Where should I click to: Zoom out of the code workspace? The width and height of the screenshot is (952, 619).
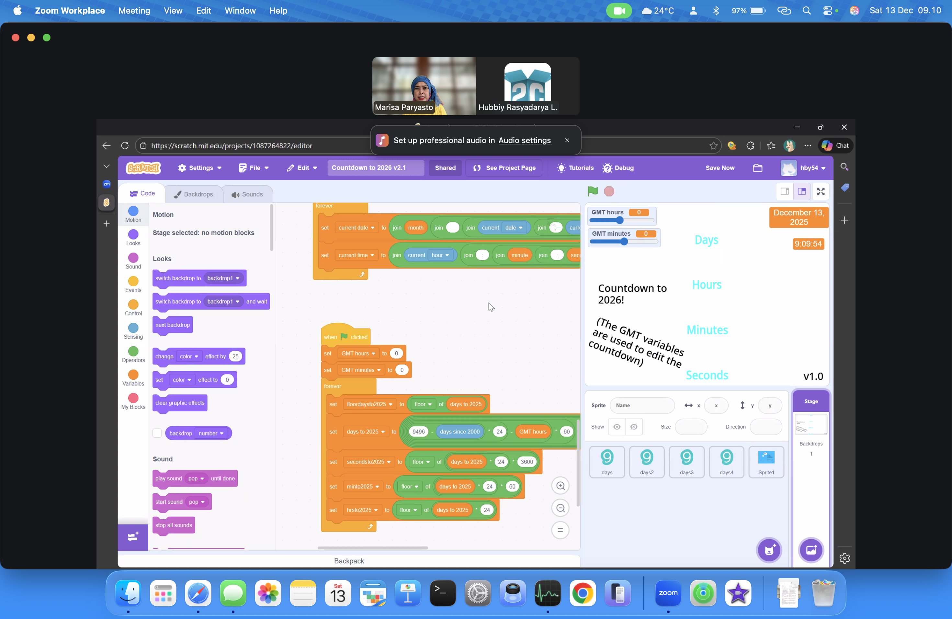560,508
